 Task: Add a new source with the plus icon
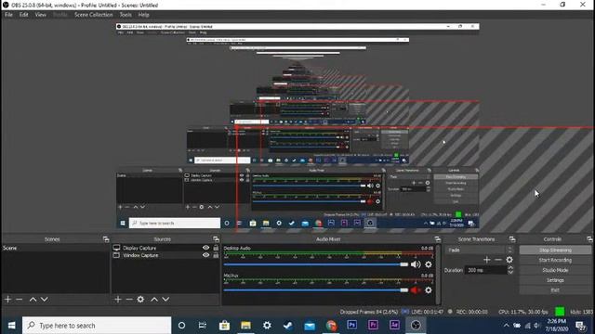118,299
